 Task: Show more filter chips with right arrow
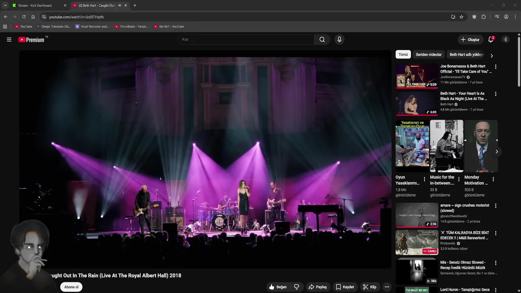point(492,56)
